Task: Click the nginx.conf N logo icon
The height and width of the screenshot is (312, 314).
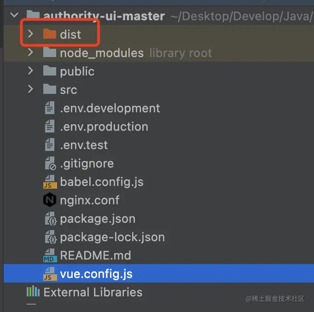Action: coord(49,200)
